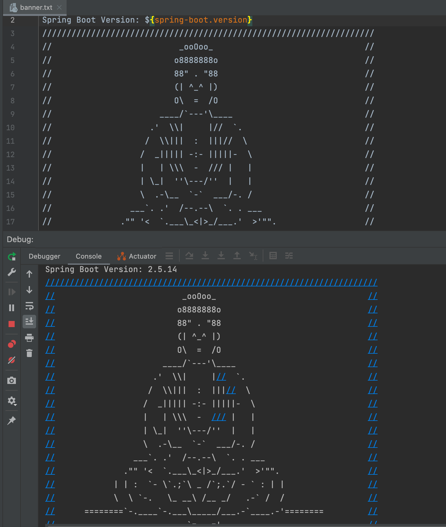
Task: Clear all console output trash icon
Action: coord(29,353)
